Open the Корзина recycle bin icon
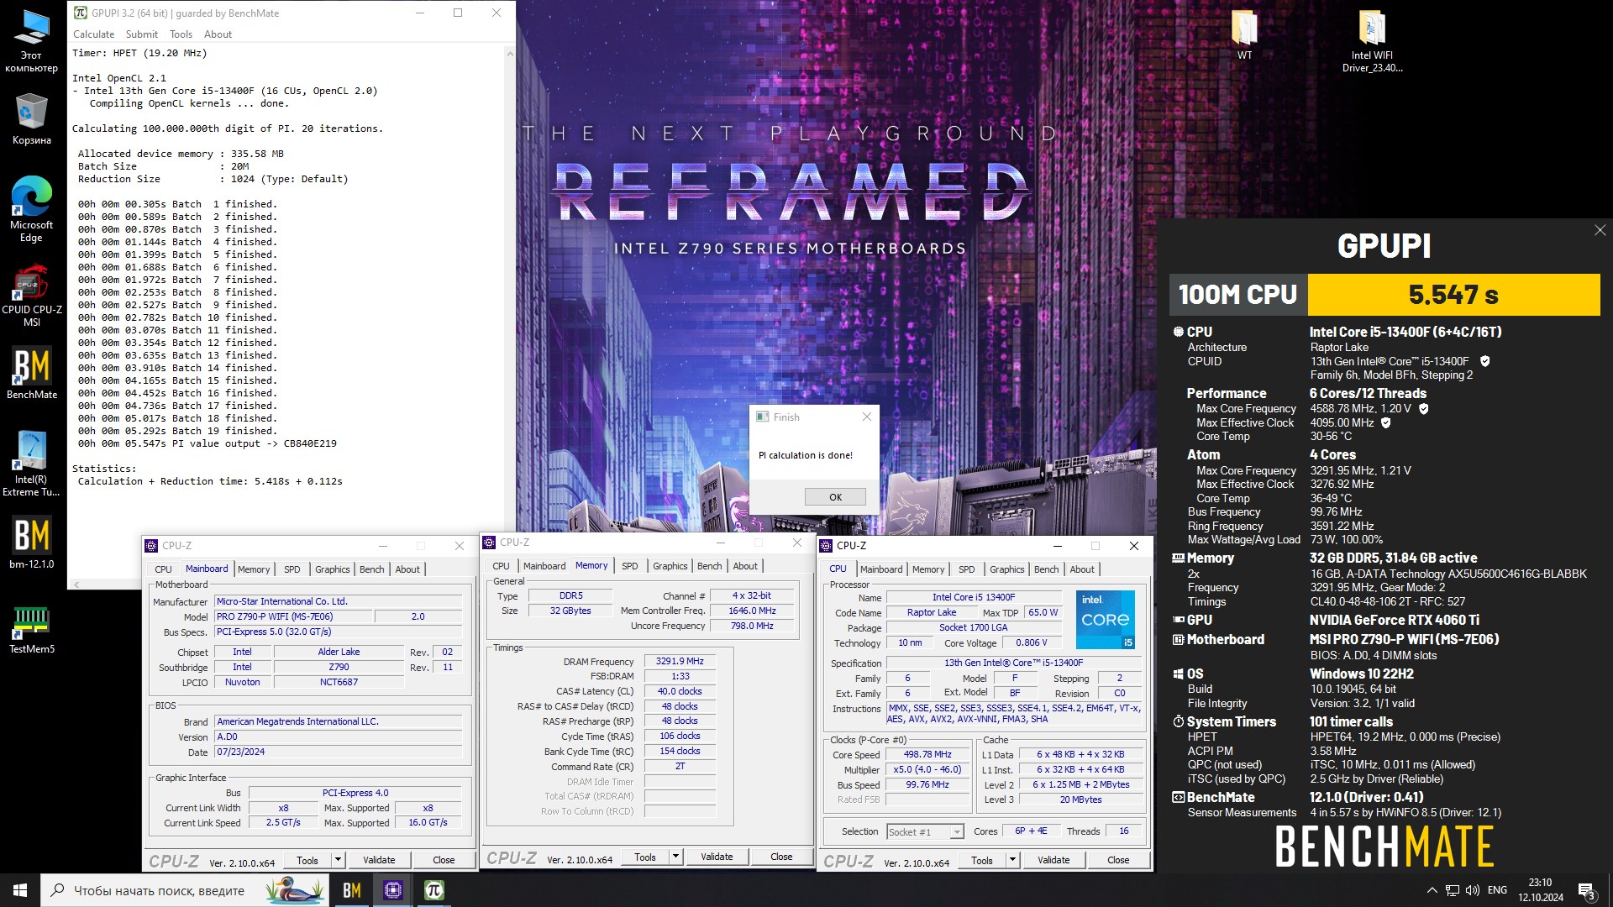Screen dimensions: 1613x907 [31, 119]
